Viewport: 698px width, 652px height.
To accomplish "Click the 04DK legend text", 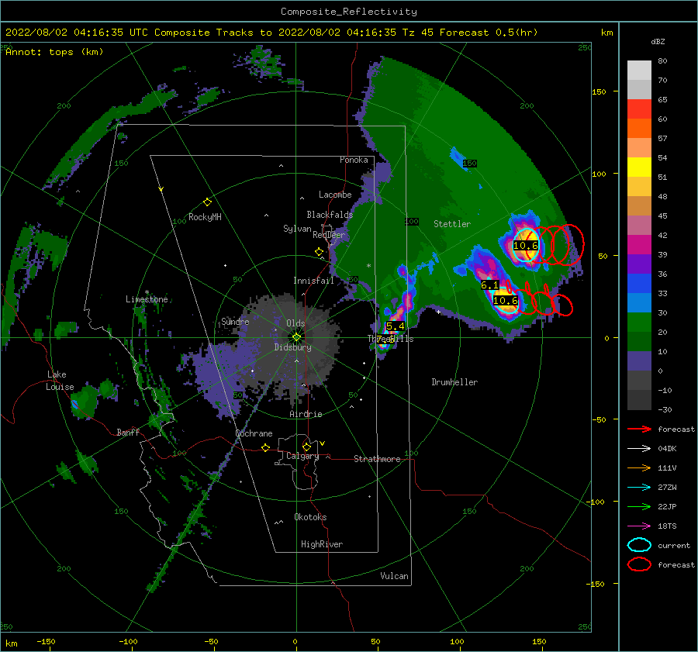I will [x=667, y=449].
